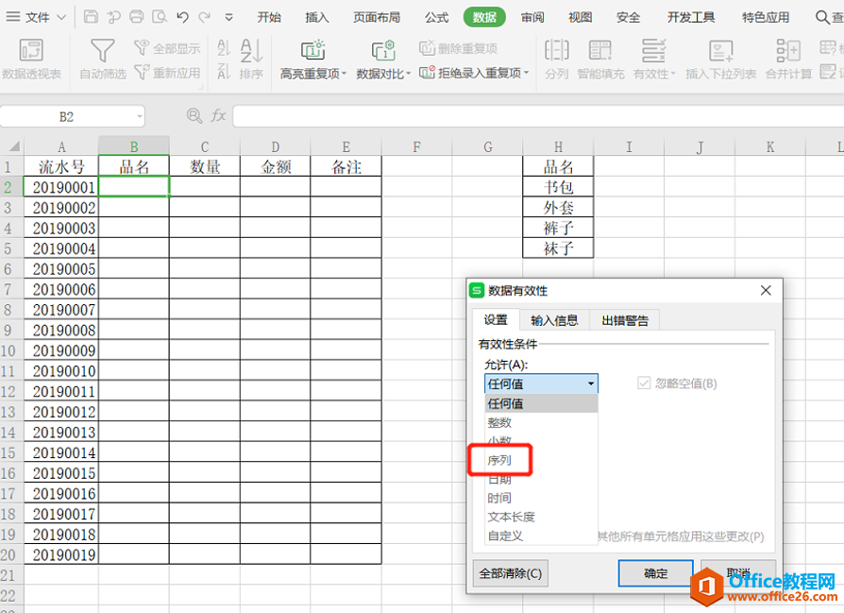Click the descending sort Z-A icon
This screenshot has width=844, height=613.
point(224,71)
